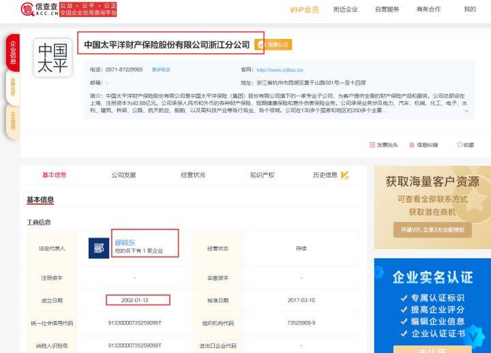Screen dimensions: 491x353
Task: Click the 存续 business status value
Action: coord(301,249)
